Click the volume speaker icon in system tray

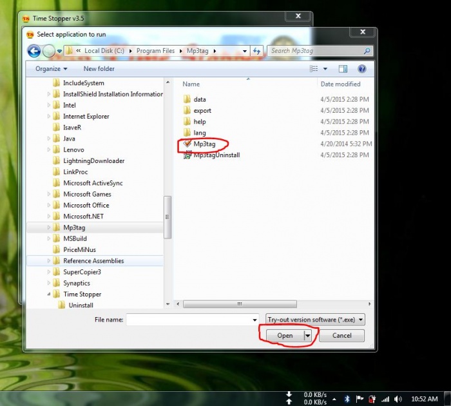point(398,399)
